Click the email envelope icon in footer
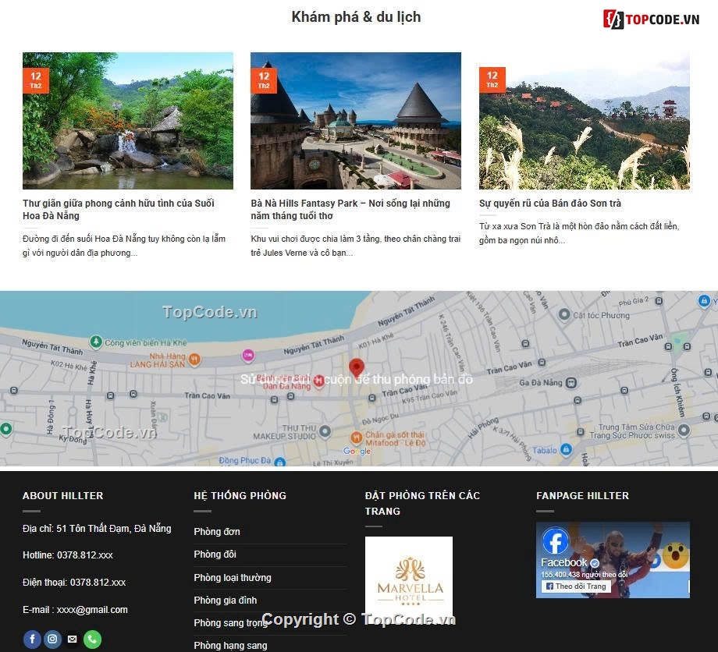This screenshot has width=718, height=652. pos(72,639)
